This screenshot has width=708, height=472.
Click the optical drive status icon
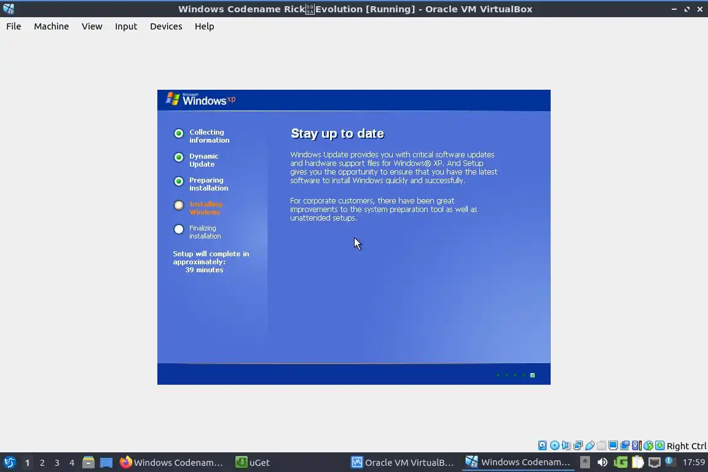[x=554, y=446]
